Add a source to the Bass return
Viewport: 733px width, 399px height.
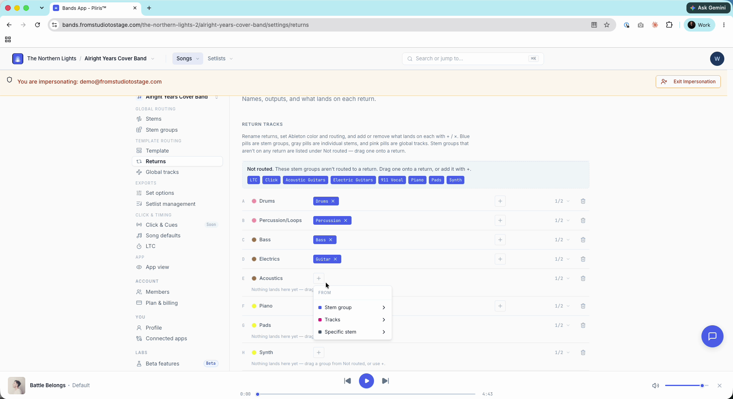coord(500,240)
